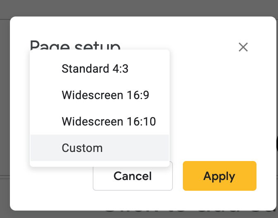This screenshot has width=278, height=218.
Task: Choose Widescreen 16:9 from the list
Action: click(105, 95)
